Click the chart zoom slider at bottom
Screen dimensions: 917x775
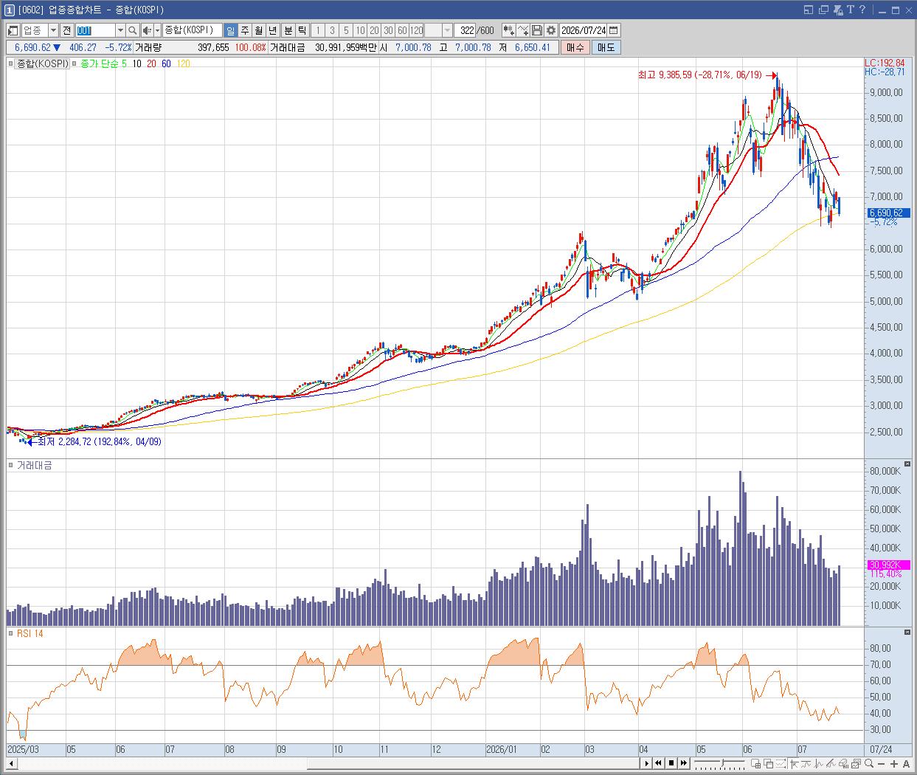click(719, 763)
